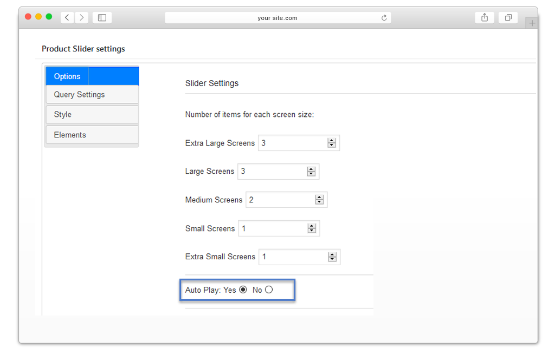Viewport: 555px width, 348px height.
Task: Decrease the Medium Screens value
Action: pyautogui.click(x=319, y=202)
